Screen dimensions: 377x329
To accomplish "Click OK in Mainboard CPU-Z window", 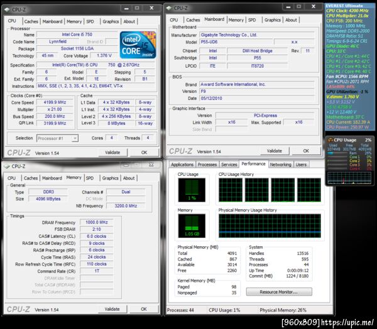I will [306, 151].
